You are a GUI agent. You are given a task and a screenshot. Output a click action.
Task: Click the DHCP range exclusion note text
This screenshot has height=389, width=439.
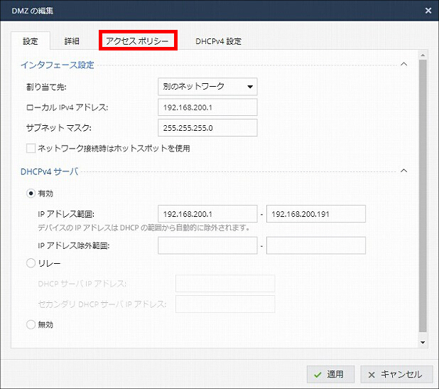[x=144, y=228]
